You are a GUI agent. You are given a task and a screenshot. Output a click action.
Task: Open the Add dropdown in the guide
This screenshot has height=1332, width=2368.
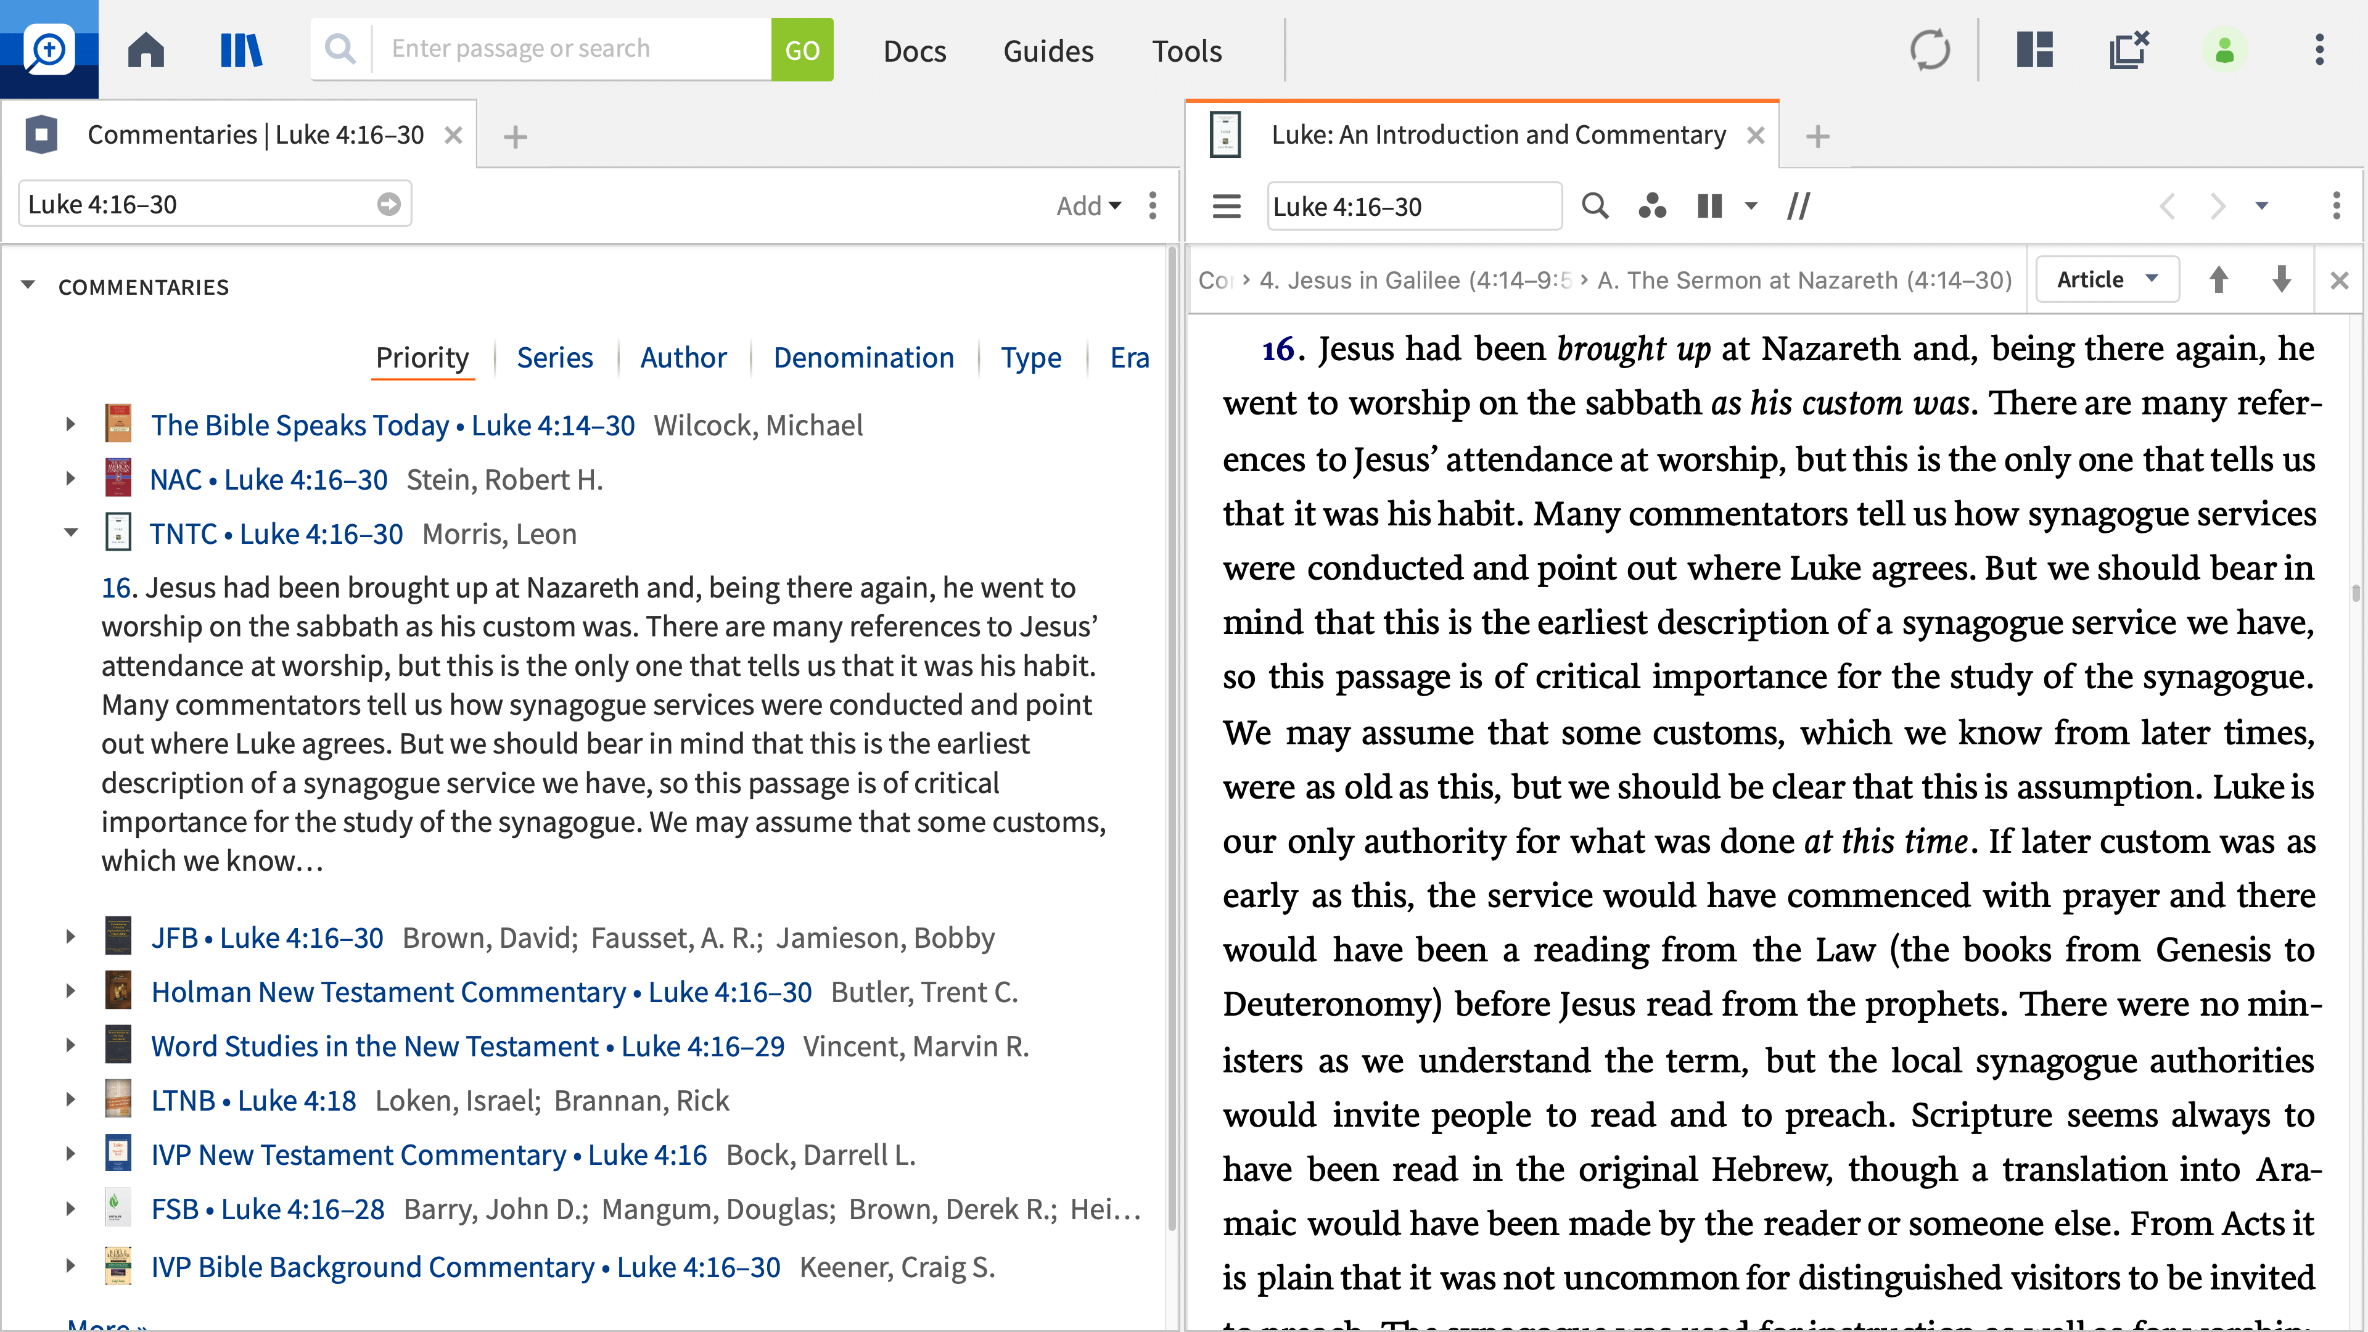(x=1088, y=205)
